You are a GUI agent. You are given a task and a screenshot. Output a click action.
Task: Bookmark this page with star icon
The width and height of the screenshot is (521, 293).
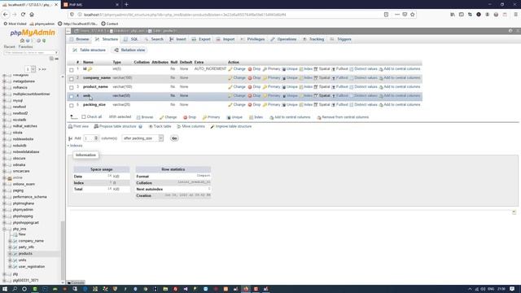click(413, 15)
